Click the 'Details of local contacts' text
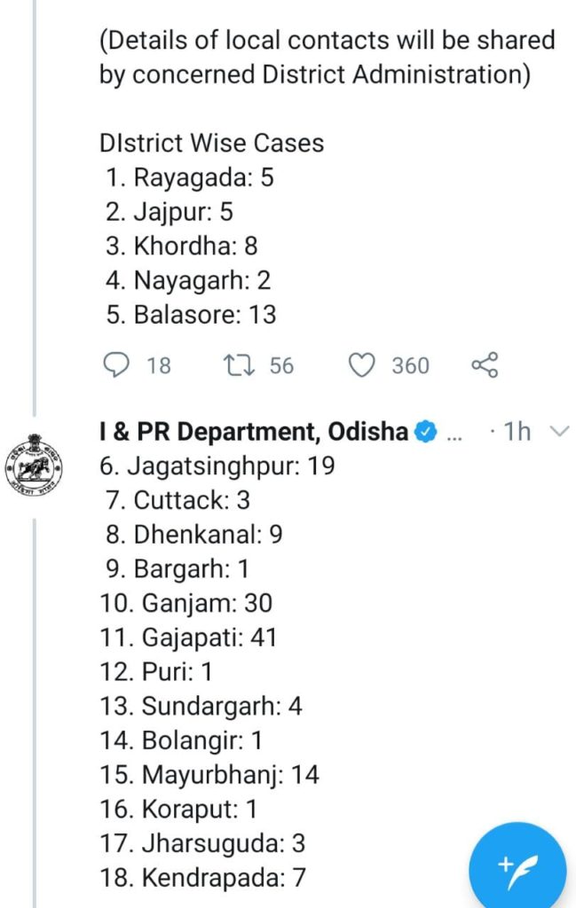Screen dimensions: 576x908 click(x=327, y=40)
